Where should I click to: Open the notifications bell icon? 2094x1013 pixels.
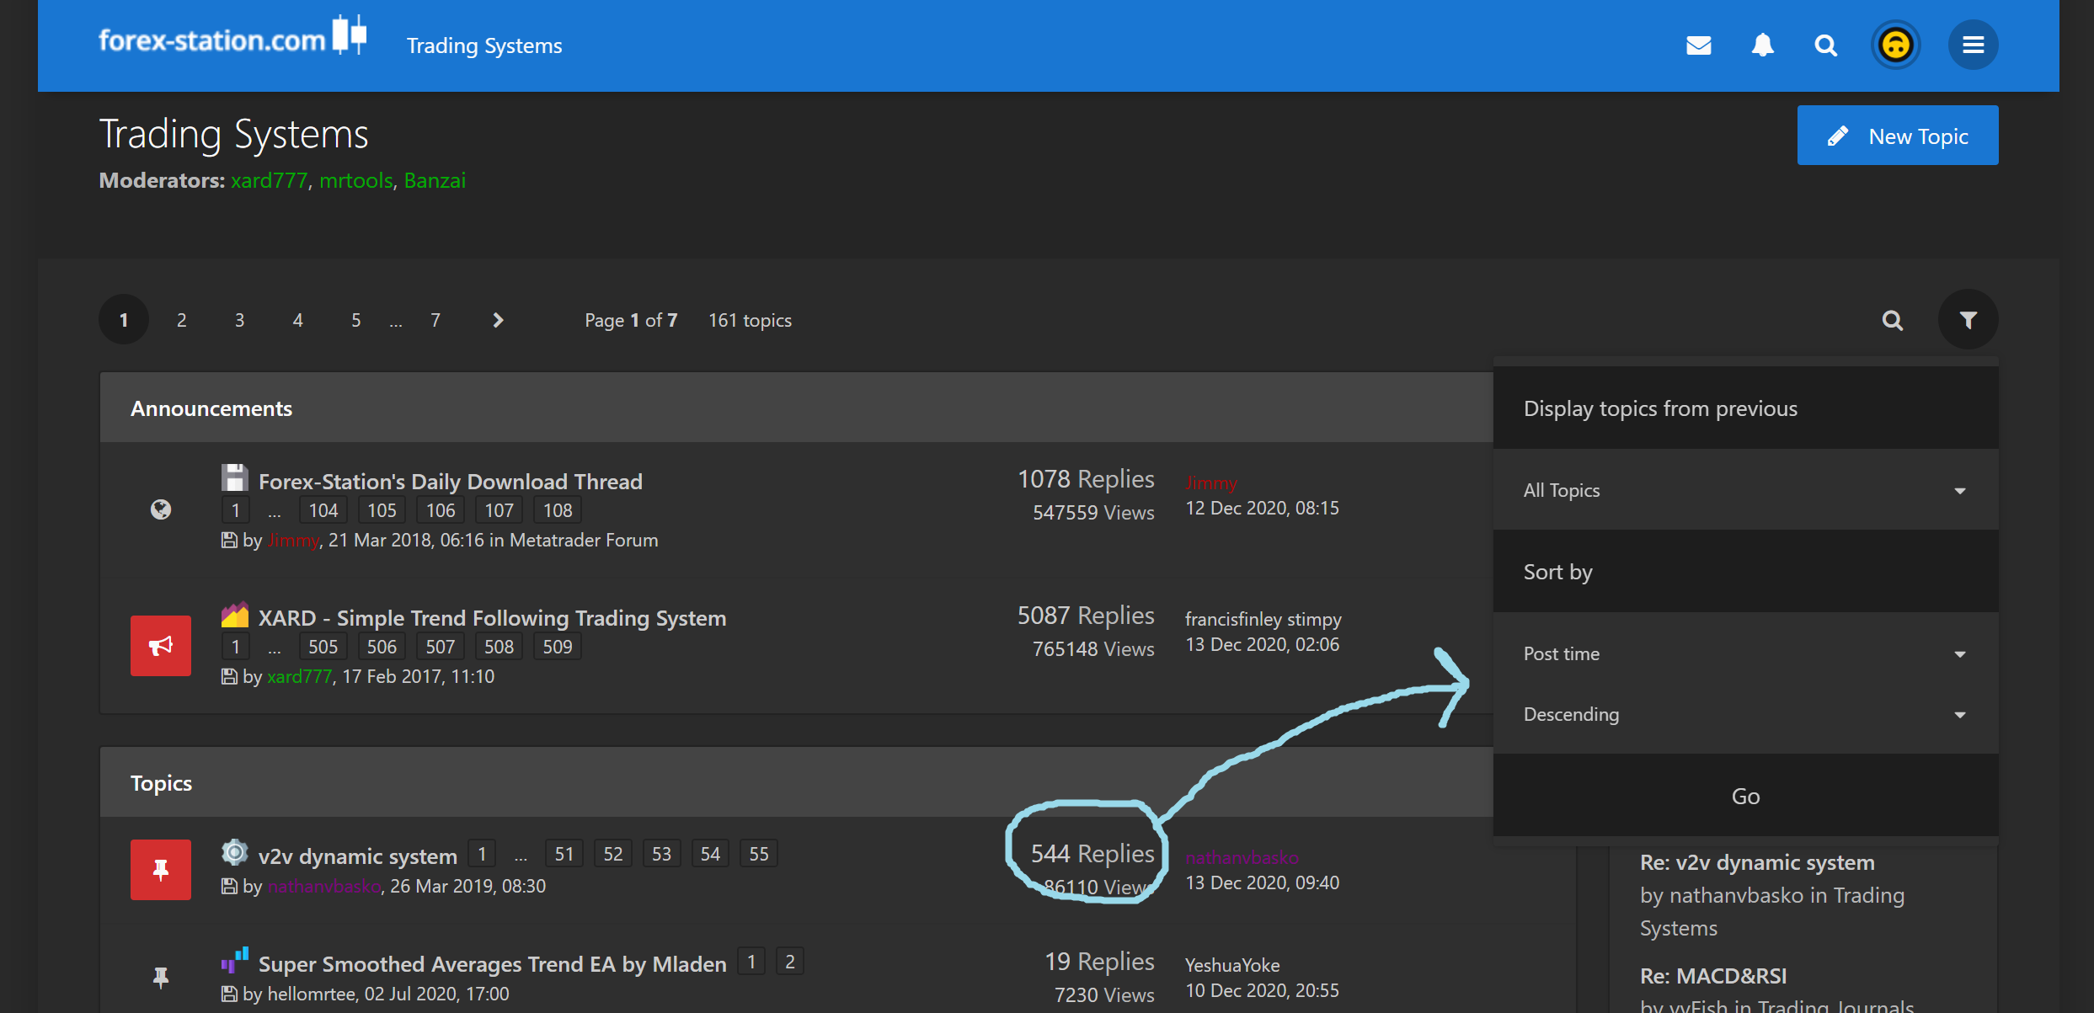point(1762,45)
